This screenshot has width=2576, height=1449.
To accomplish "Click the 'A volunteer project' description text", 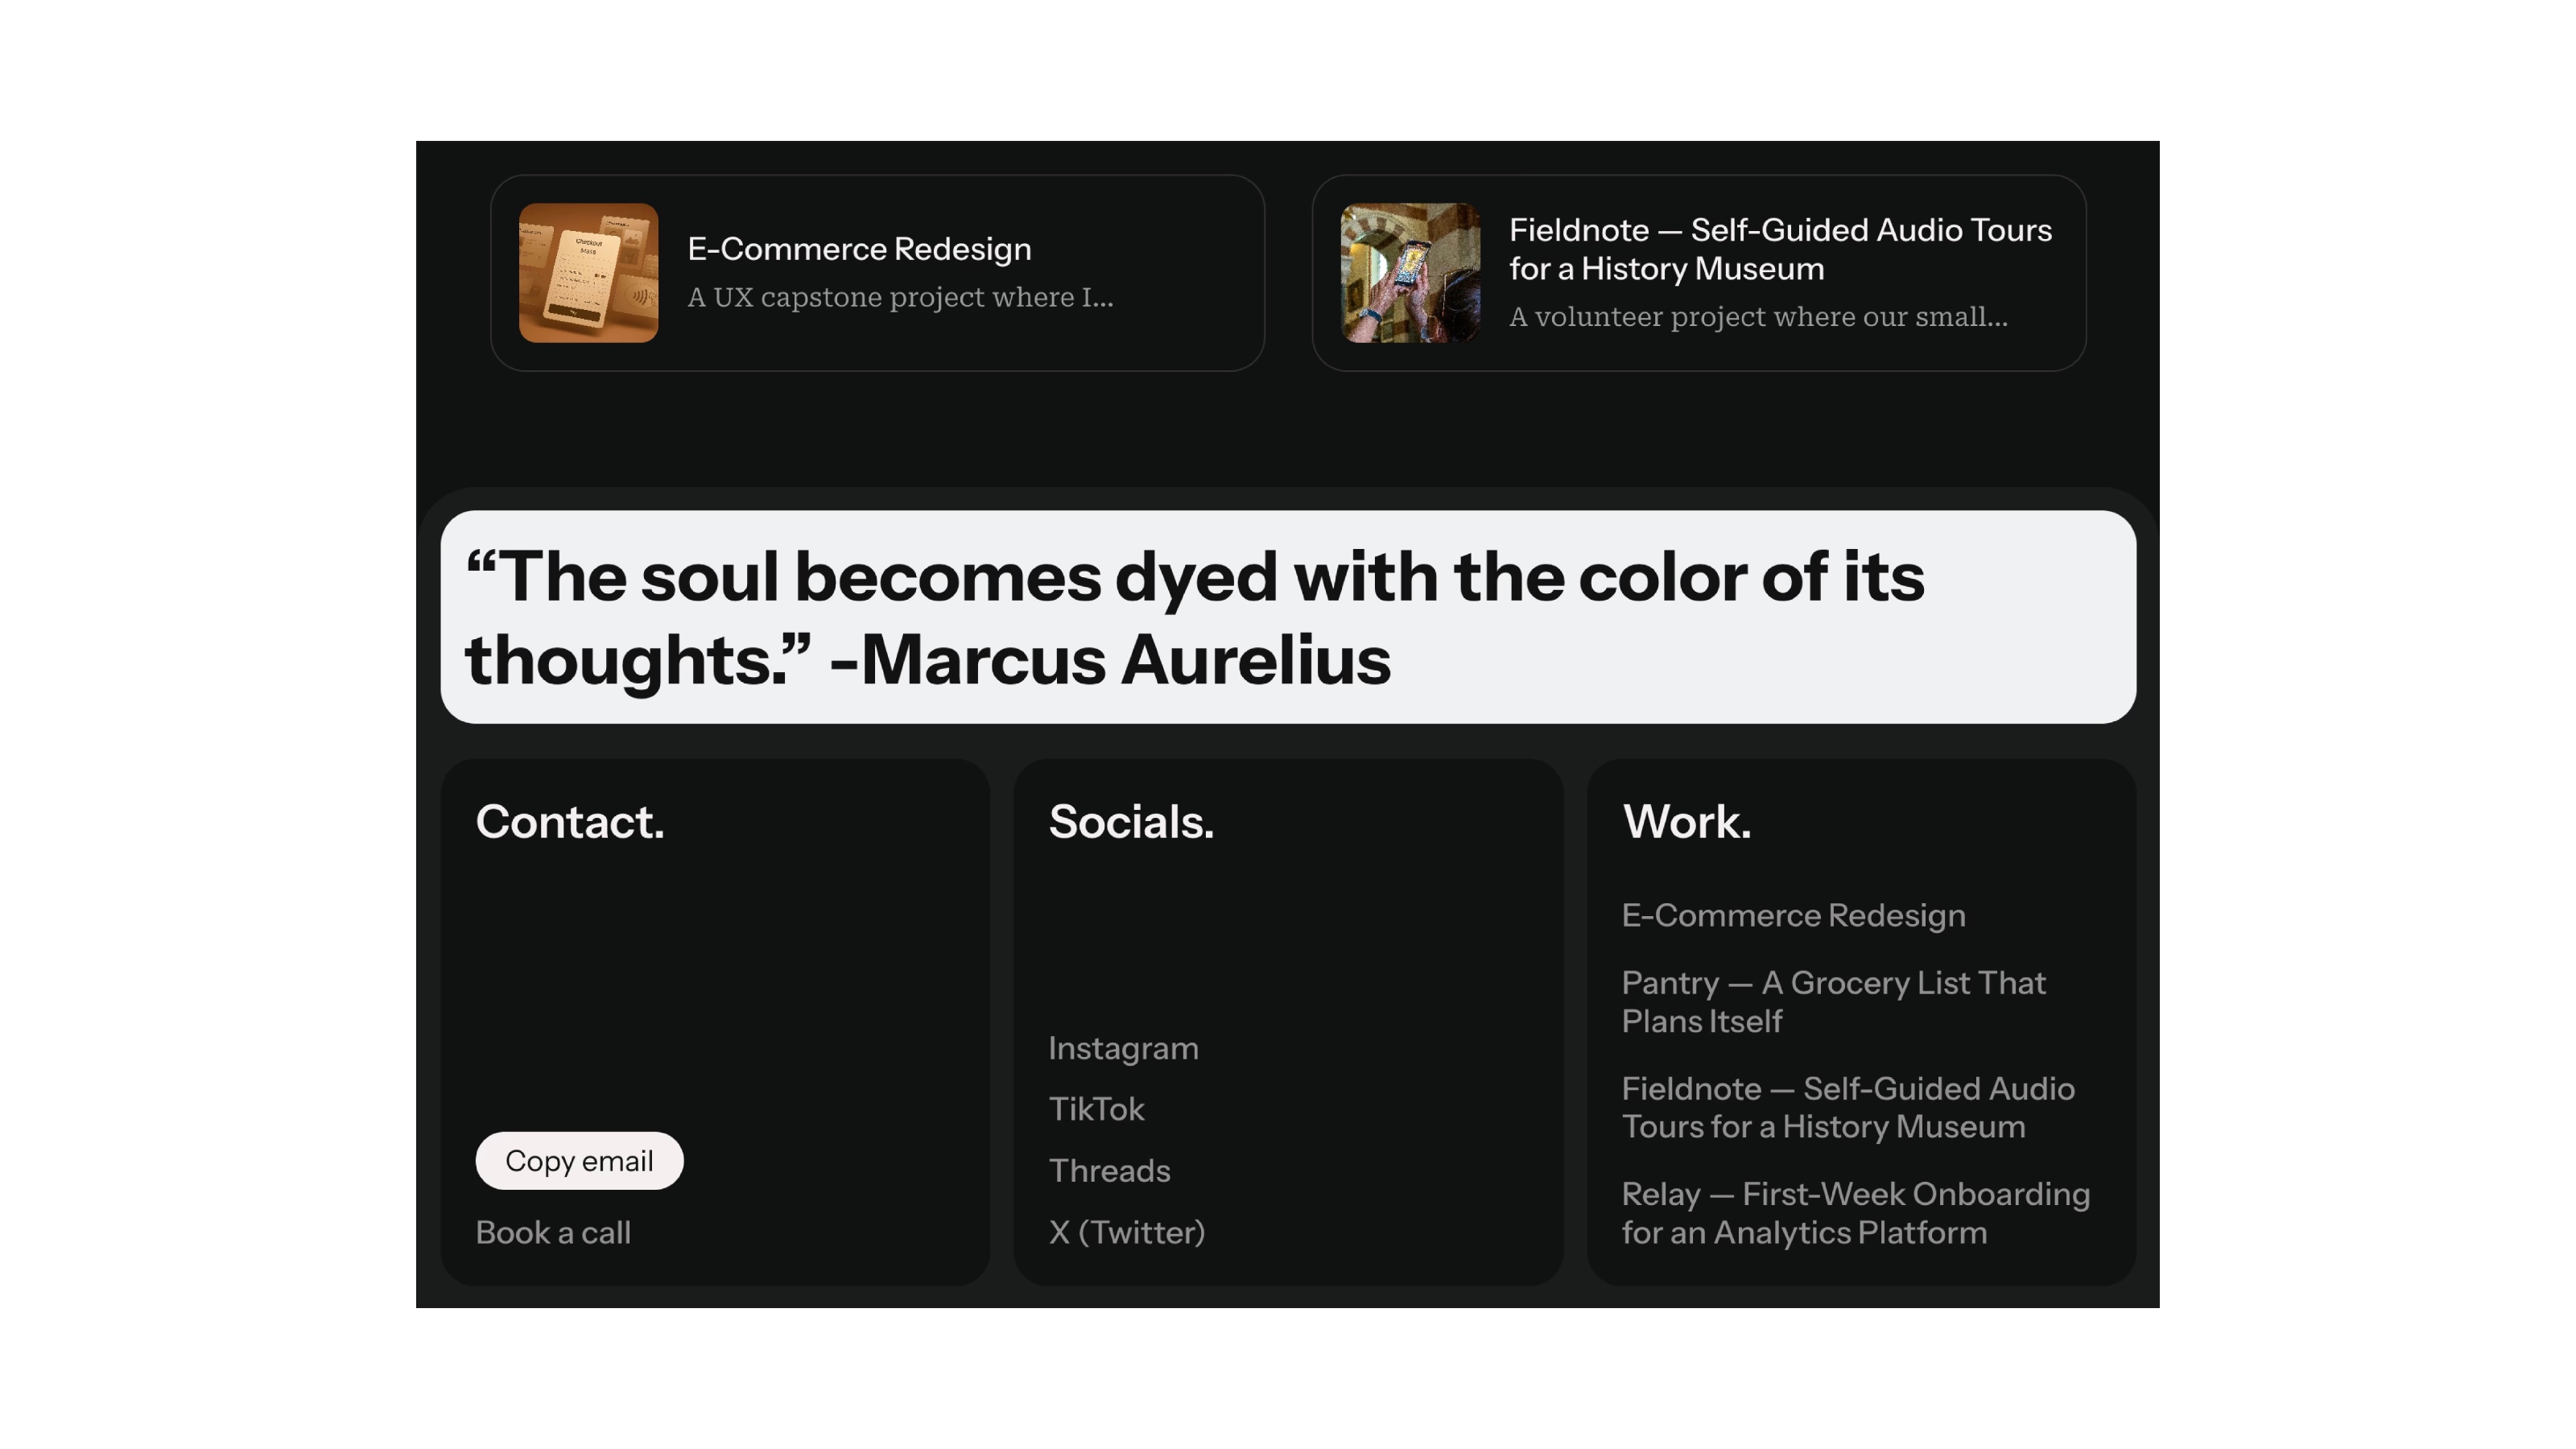I will coord(1758,317).
